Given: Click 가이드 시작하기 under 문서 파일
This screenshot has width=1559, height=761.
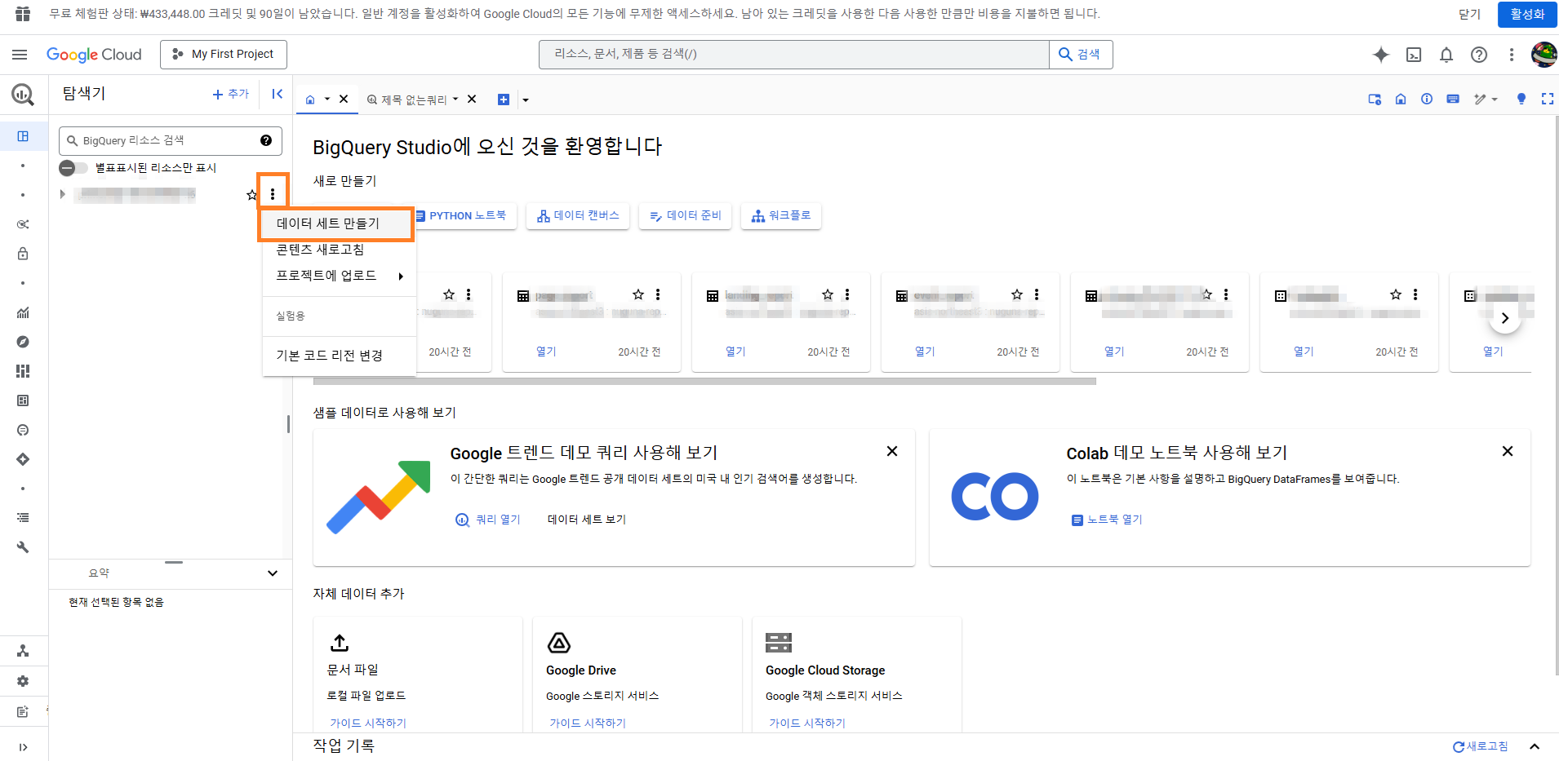Looking at the screenshot, I should (x=368, y=723).
